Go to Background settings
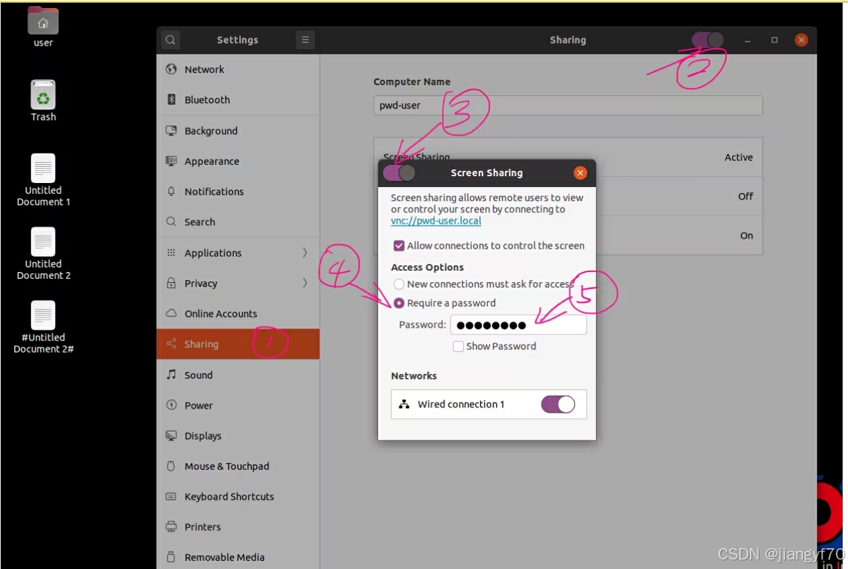 (x=238, y=131)
